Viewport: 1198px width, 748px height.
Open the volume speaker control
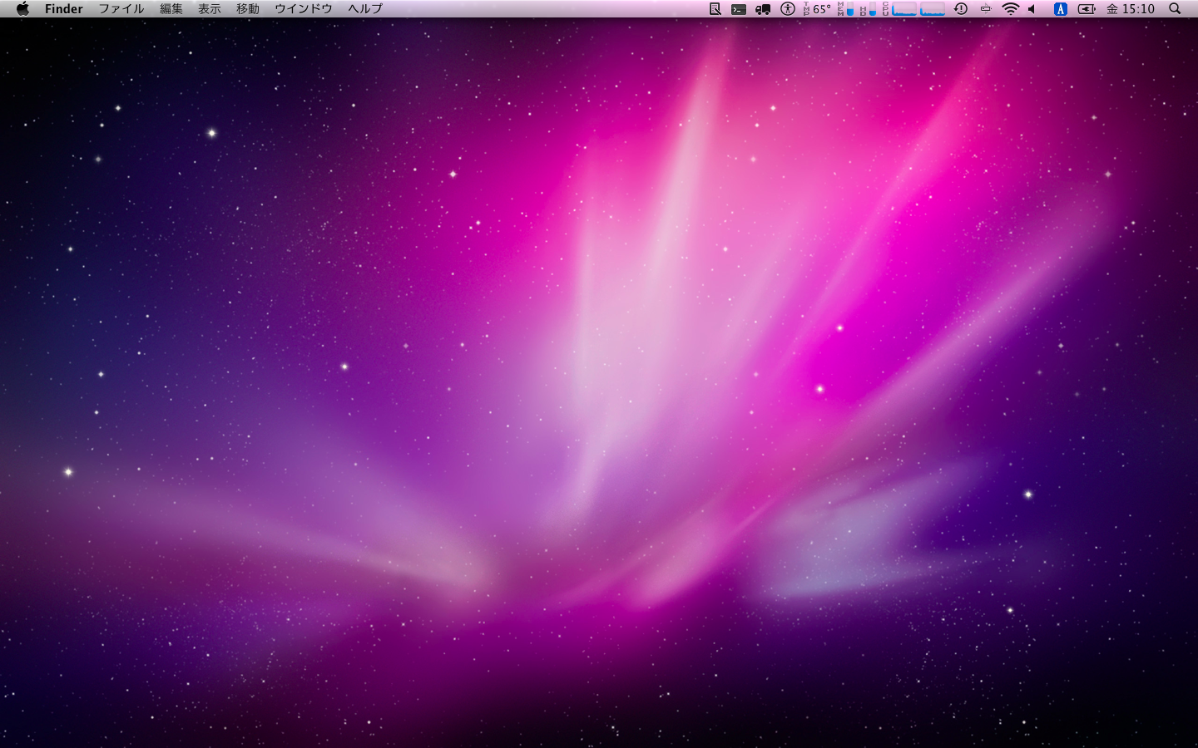pos(1032,9)
